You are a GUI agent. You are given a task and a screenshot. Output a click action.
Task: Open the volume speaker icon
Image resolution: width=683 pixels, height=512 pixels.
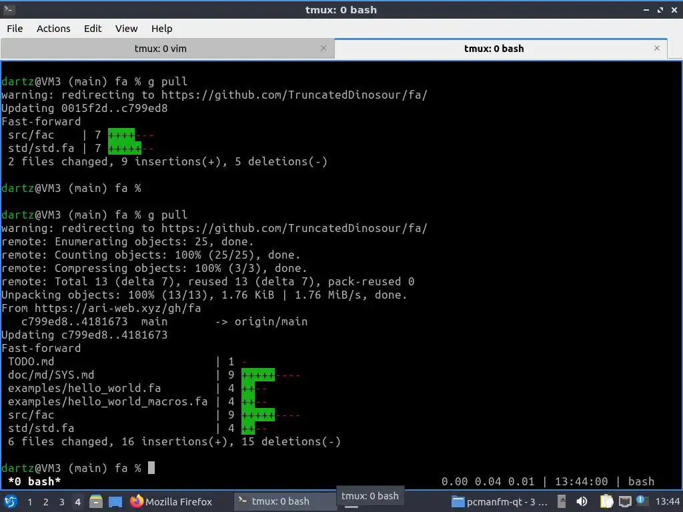[x=582, y=501]
